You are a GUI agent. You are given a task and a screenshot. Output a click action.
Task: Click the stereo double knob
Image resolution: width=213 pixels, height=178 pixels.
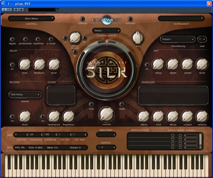point(75,38)
